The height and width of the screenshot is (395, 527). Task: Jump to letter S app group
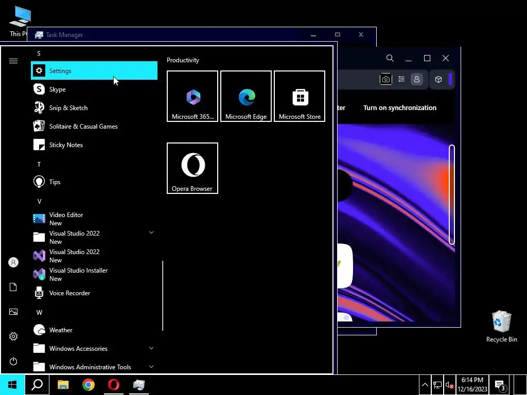point(39,53)
